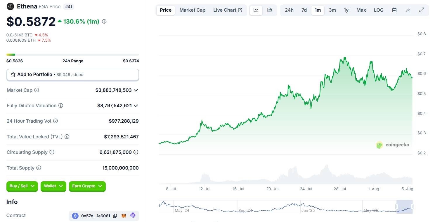
Task: Click the highlighted navigator range window
Action: 405,207
